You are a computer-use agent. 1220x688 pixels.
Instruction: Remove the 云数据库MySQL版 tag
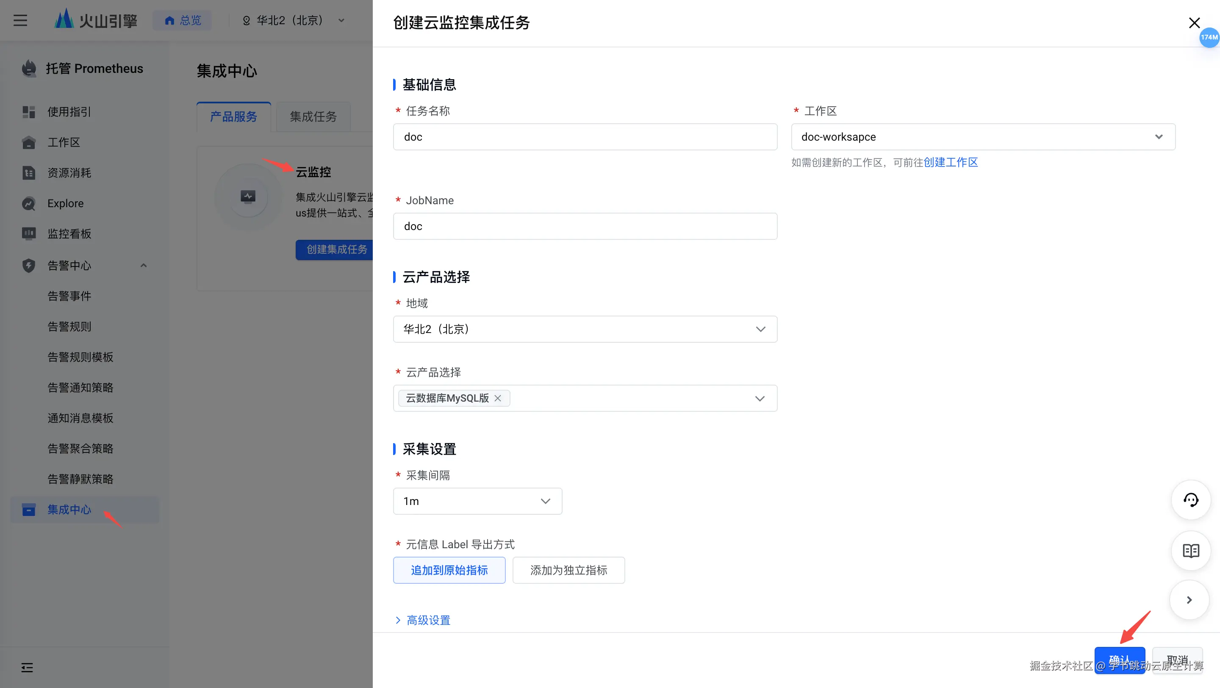498,398
